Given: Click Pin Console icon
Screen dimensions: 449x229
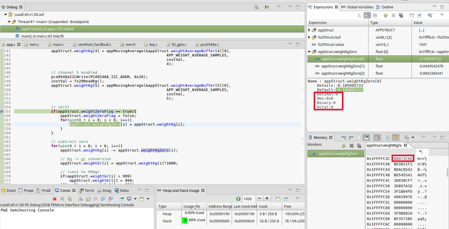Looking at the screenshot, I should click(121, 199).
